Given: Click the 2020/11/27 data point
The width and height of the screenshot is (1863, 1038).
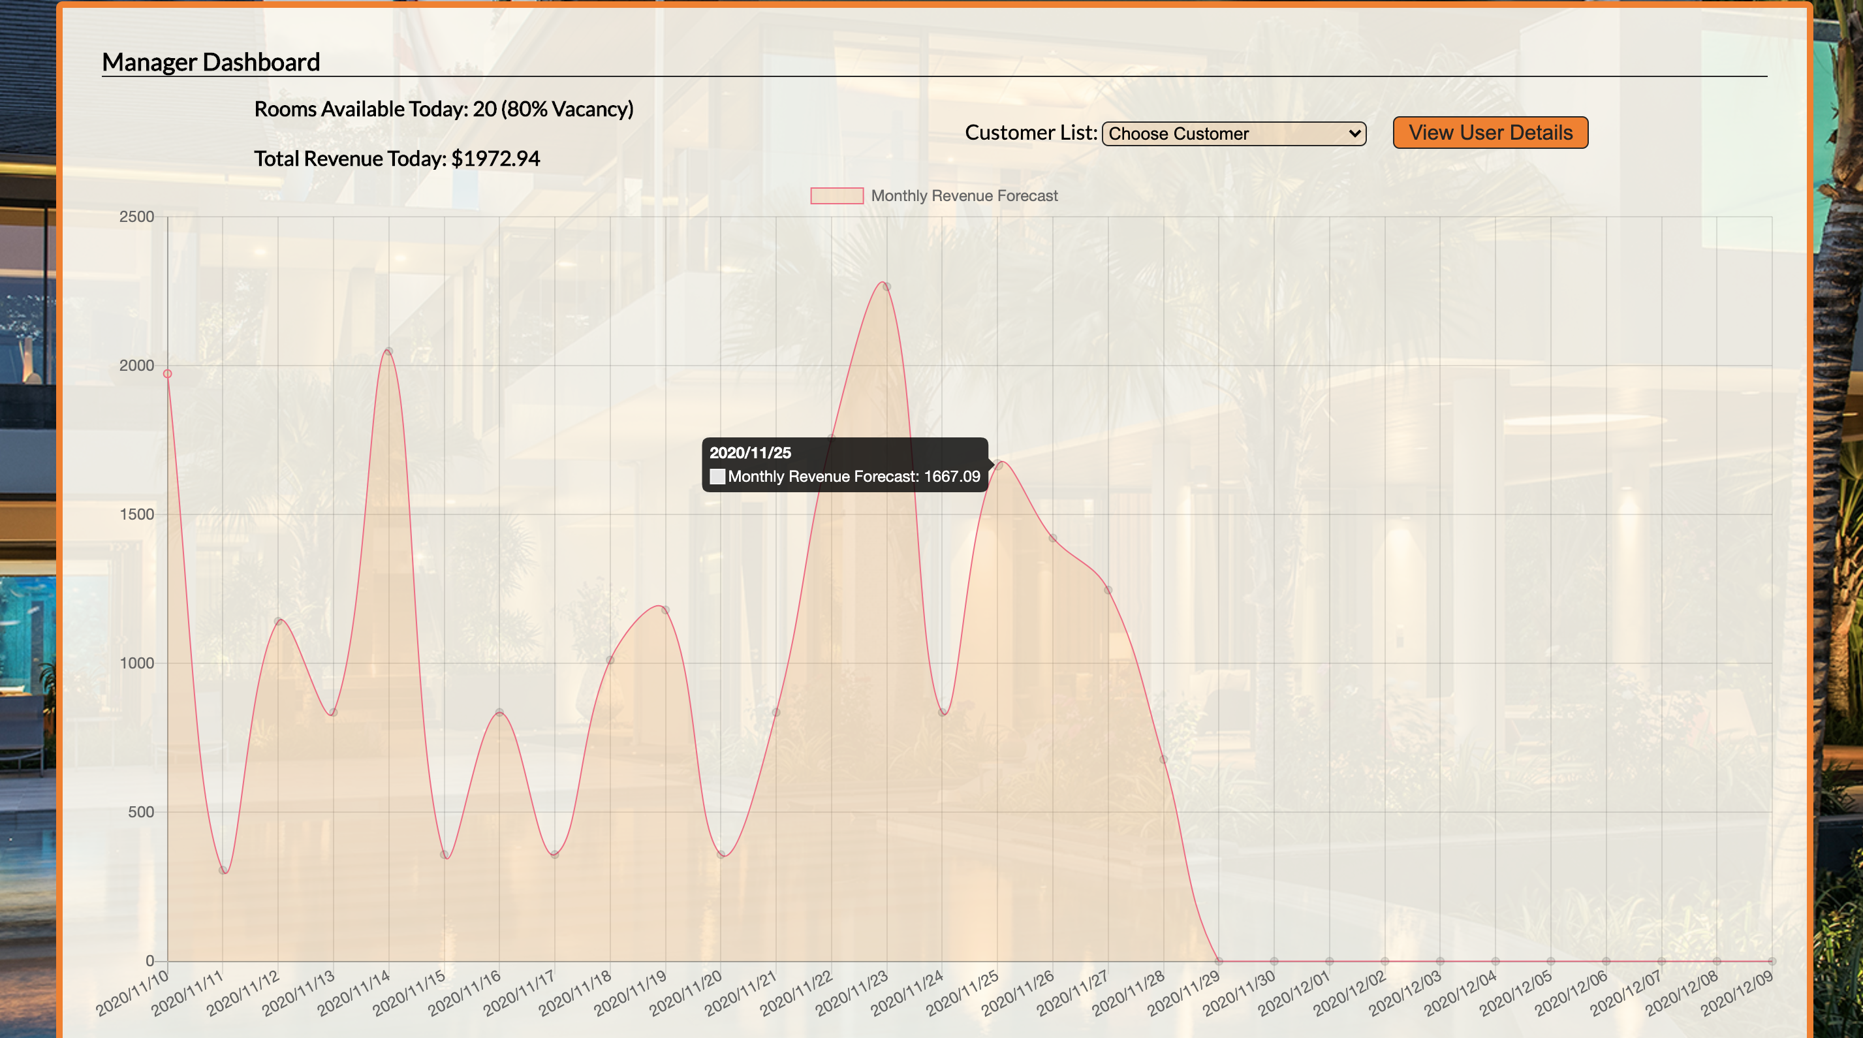Looking at the screenshot, I should tap(1108, 590).
